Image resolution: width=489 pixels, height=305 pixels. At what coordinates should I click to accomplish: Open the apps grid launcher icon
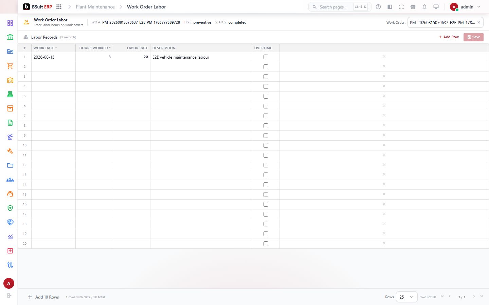[x=59, y=7]
